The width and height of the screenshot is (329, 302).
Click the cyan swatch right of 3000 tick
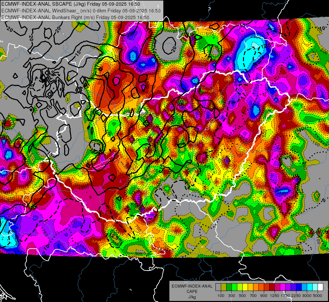[x=310, y=287]
